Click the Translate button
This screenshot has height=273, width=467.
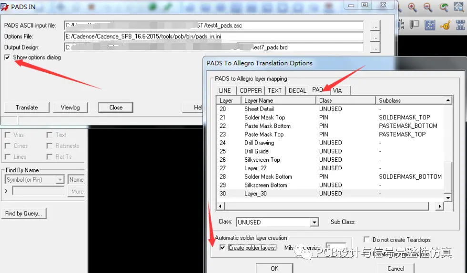(x=27, y=107)
